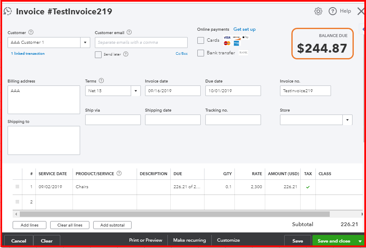
Task: Click the help icon beside Send later
Action: (x=126, y=54)
